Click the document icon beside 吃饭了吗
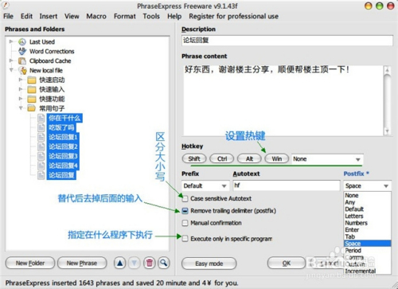 [x=41, y=127]
